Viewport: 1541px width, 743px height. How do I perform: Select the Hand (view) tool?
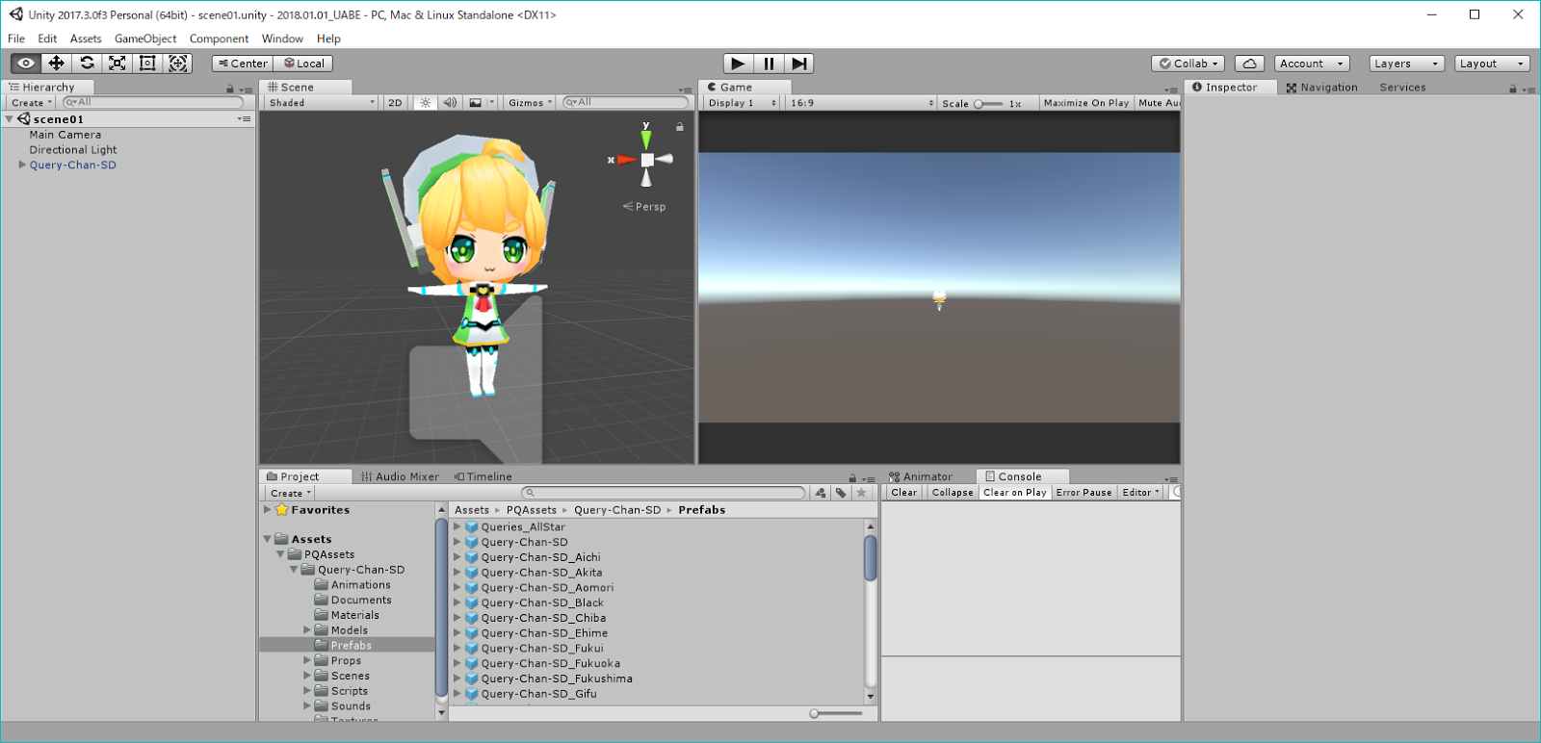pyautogui.click(x=26, y=64)
